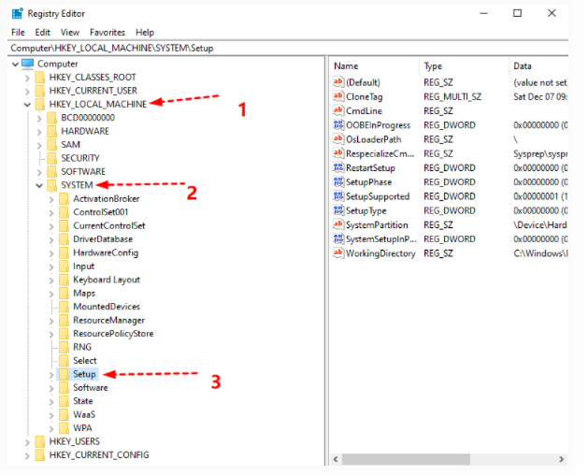Viewport: 588px width, 475px height.
Task: Click the scroll right arrow in values pane
Action: click(x=561, y=459)
